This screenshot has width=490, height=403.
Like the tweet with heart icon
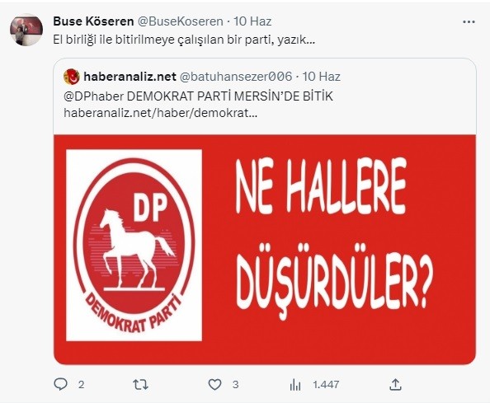[214, 385]
